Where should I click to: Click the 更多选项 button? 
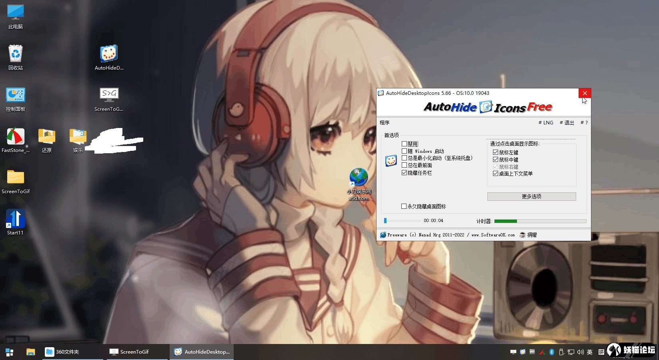tap(531, 196)
